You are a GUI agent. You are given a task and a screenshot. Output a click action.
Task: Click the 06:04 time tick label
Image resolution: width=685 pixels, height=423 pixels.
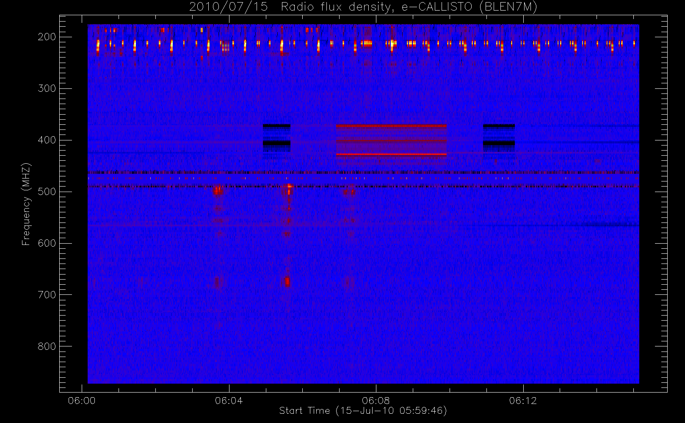(x=229, y=401)
